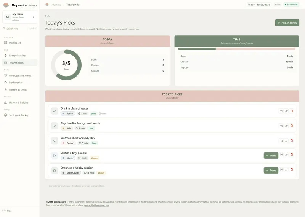Viewport: 305px width, 217px height.
Task: Click the breadcrumb home logo icon
Action: point(47,5)
